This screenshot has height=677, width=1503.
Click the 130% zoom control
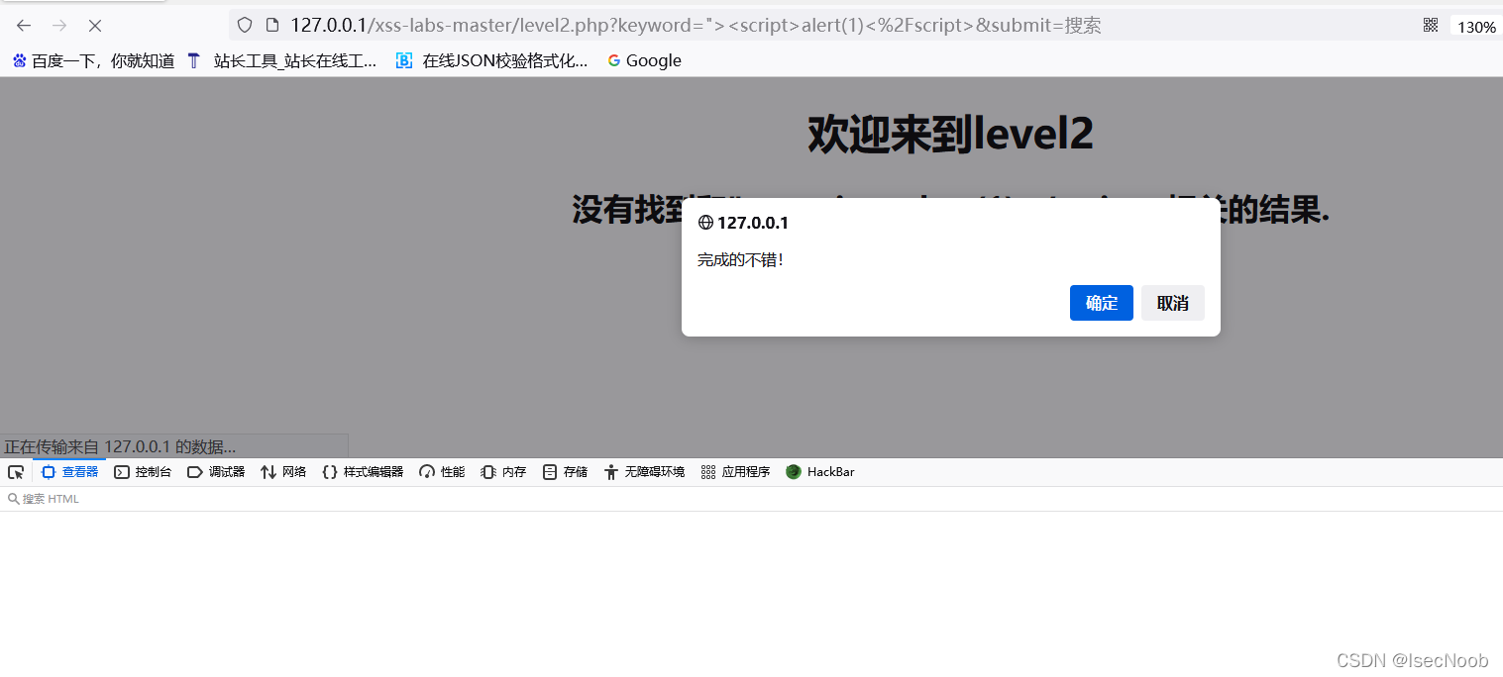coord(1475,27)
